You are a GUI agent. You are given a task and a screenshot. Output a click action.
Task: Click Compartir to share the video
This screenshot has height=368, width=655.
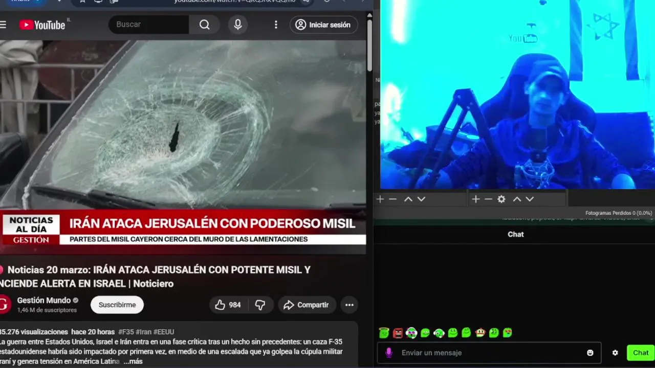click(307, 305)
